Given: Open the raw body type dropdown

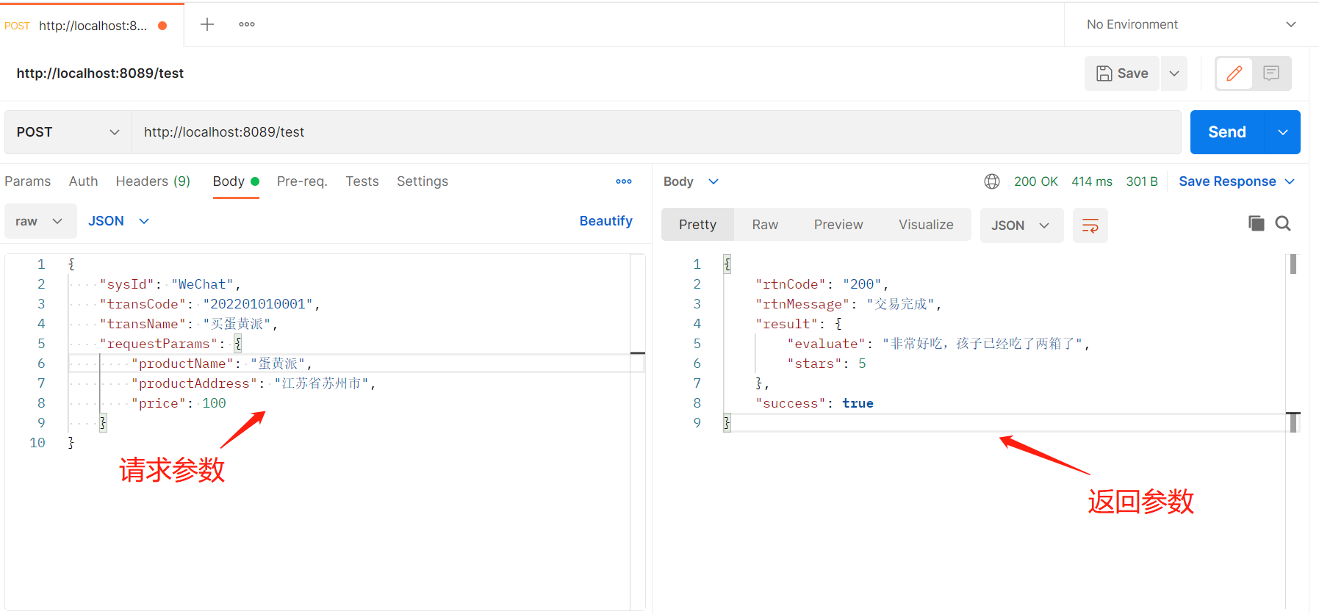Looking at the screenshot, I should coord(40,221).
